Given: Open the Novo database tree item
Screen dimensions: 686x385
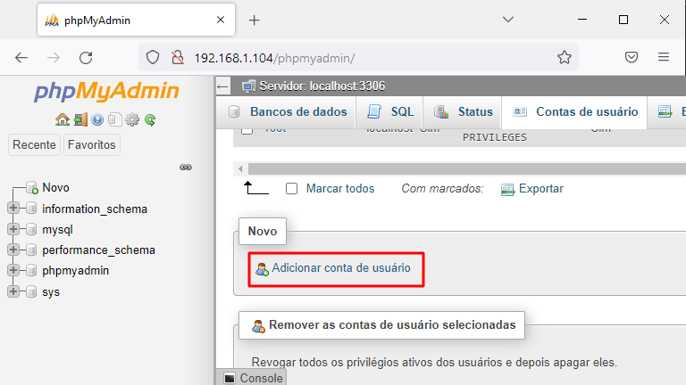Looking at the screenshot, I should coord(55,188).
